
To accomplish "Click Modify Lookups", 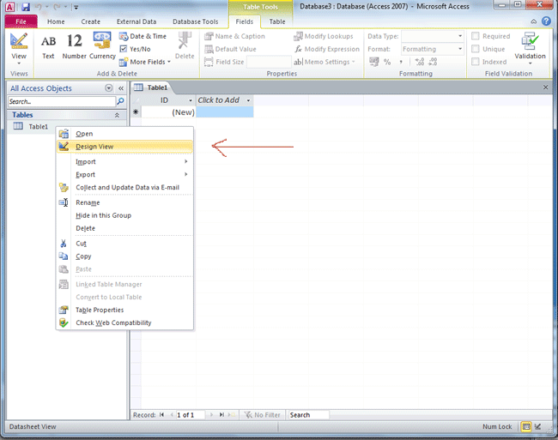I will (323, 36).
